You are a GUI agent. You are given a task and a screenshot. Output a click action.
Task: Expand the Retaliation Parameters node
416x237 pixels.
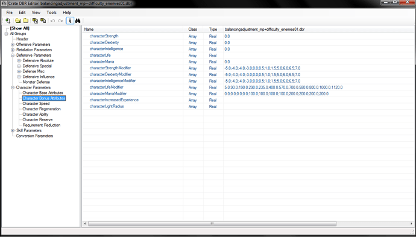click(13, 50)
